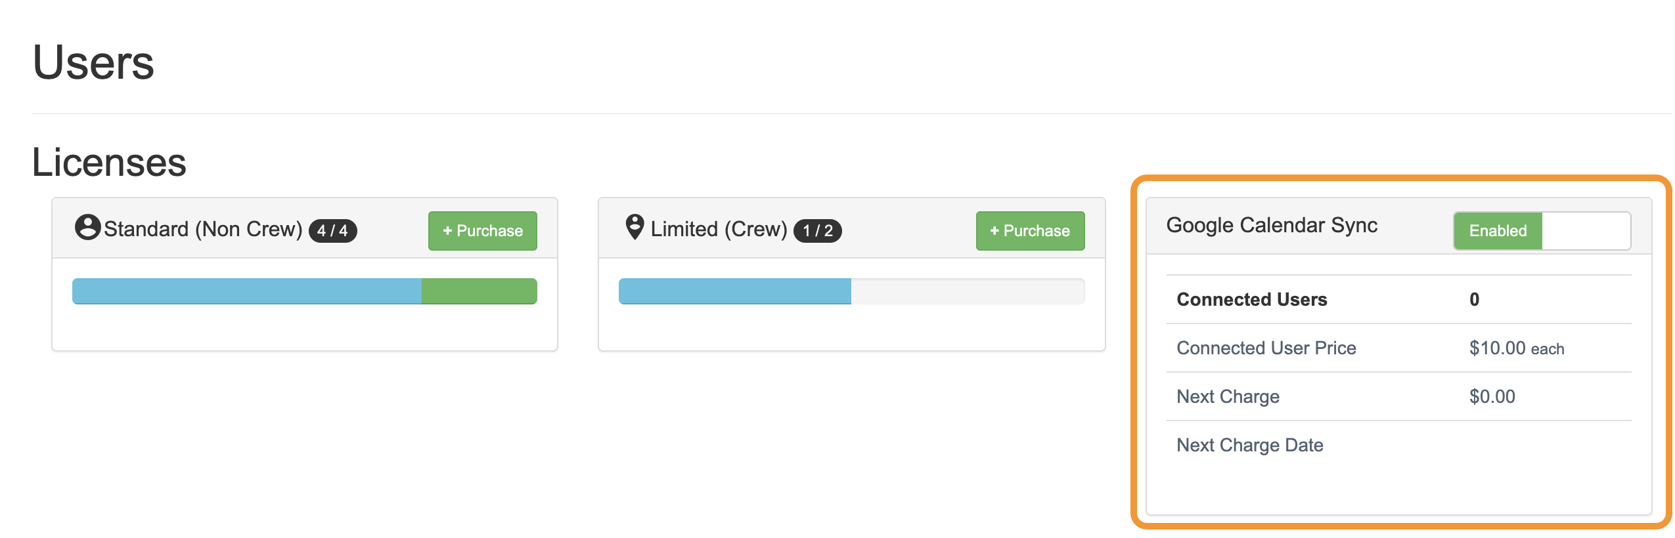Select the Standard (Non Crew) license title
Image resolution: width=1675 pixels, height=538 pixels.
[203, 229]
